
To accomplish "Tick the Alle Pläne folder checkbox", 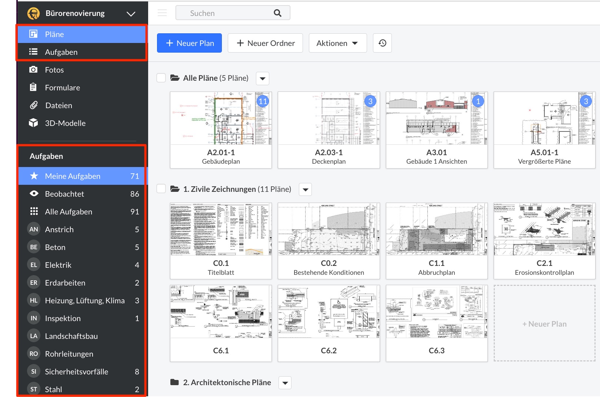I will [161, 78].
